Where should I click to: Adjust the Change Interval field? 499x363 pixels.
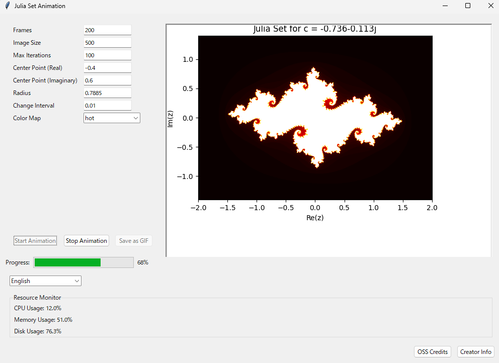pos(107,105)
